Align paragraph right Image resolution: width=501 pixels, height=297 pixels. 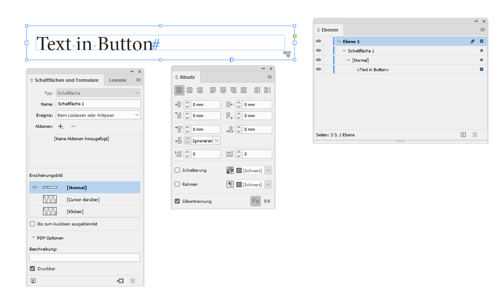pos(200,90)
